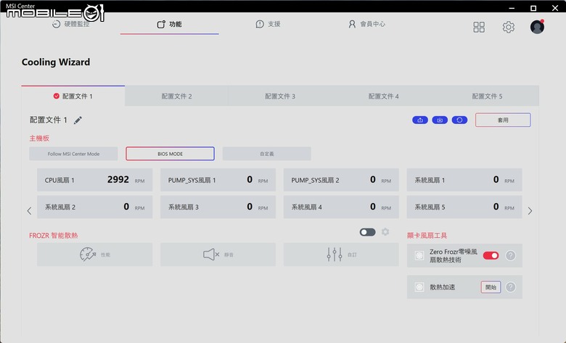Click the blue export profile icon
Viewport: 566px width, 343px height.
tap(420, 120)
